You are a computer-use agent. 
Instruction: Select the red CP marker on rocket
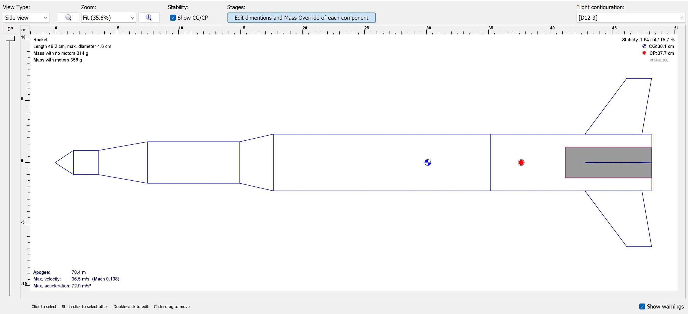click(x=521, y=162)
